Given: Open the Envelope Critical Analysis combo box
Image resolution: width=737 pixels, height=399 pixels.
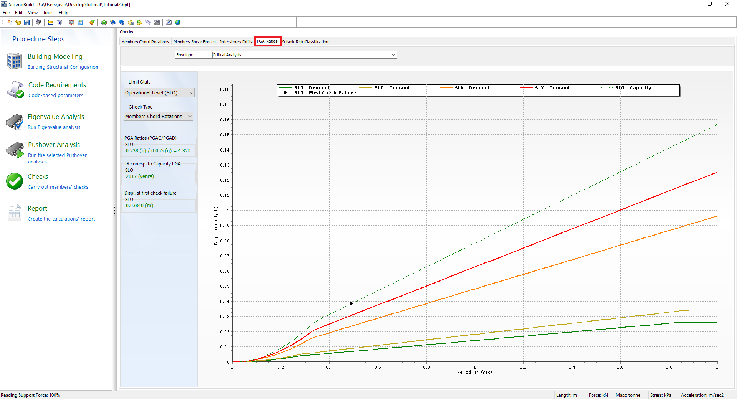Looking at the screenshot, I should [x=285, y=55].
